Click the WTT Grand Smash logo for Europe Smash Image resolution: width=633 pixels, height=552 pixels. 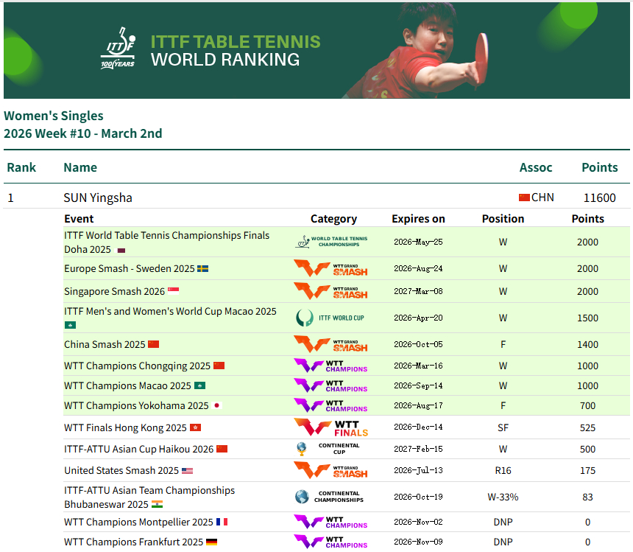[x=330, y=268]
